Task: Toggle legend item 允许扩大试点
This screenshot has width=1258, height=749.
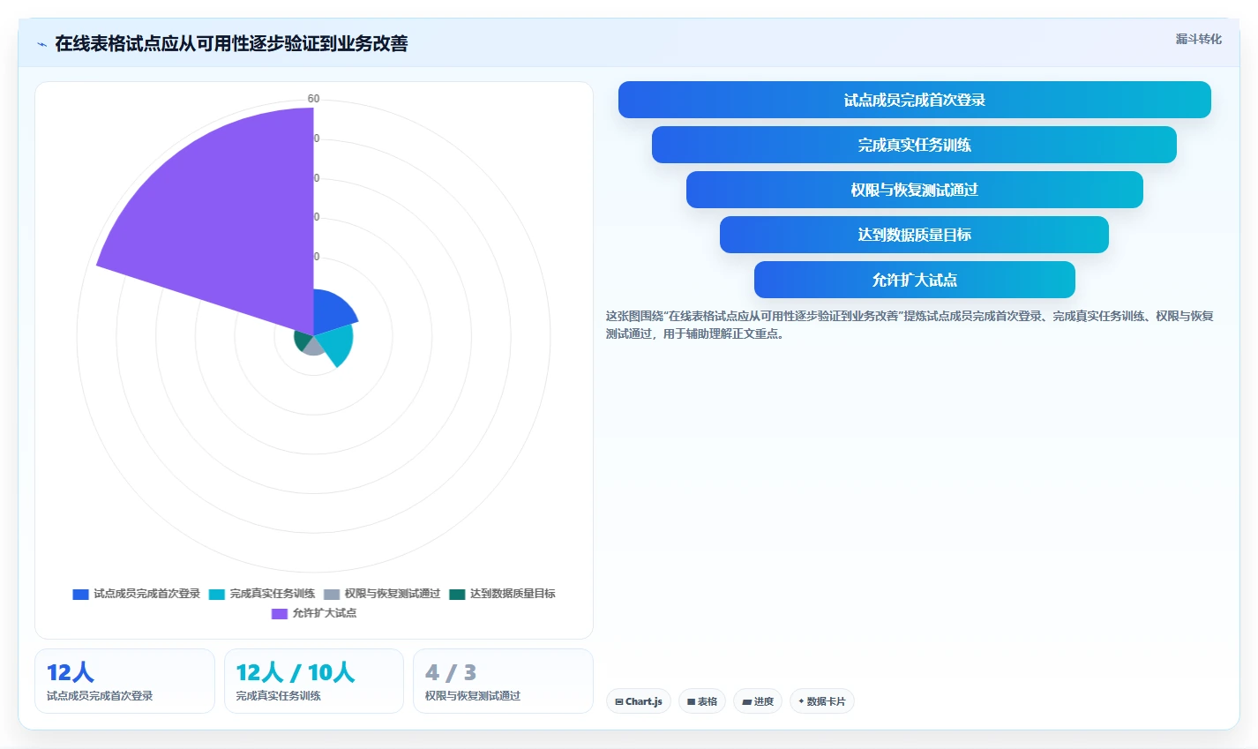Action: click(314, 613)
